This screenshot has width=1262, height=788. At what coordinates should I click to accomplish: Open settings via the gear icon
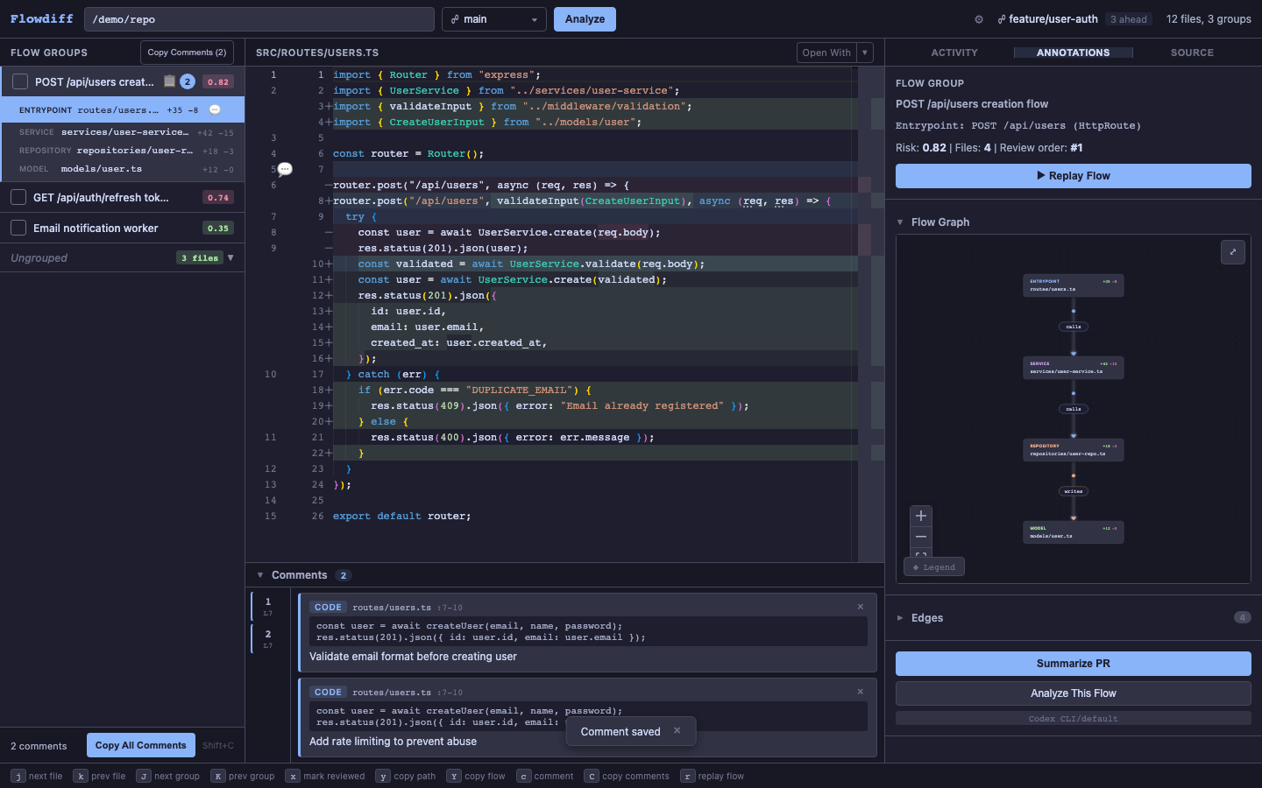979,19
